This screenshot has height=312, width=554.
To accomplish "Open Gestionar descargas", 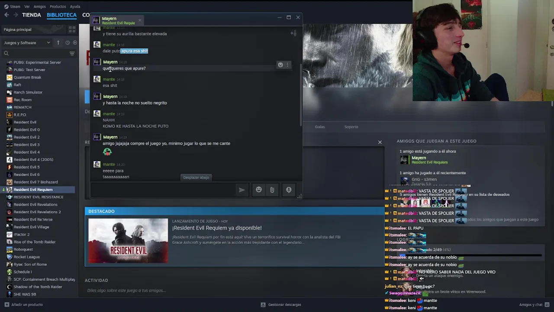I will [281, 305].
